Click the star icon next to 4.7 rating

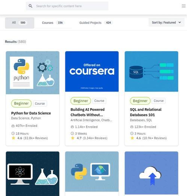[73, 138]
